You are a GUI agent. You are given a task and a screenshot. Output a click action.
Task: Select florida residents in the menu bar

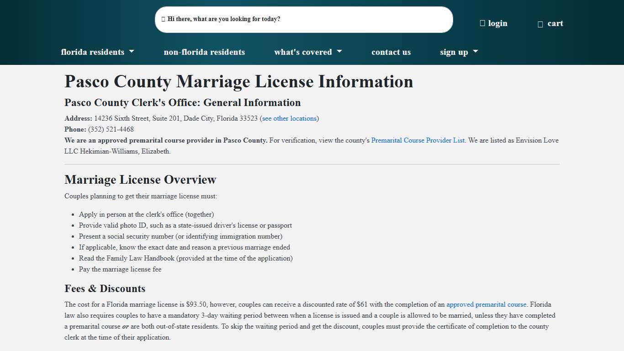coord(93,52)
